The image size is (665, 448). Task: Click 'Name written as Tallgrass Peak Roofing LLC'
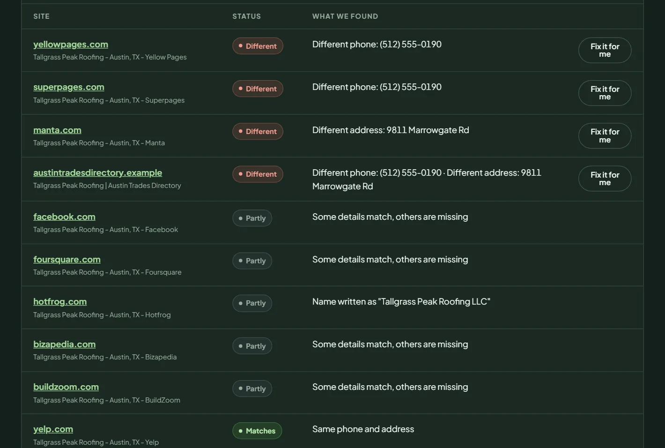click(401, 302)
